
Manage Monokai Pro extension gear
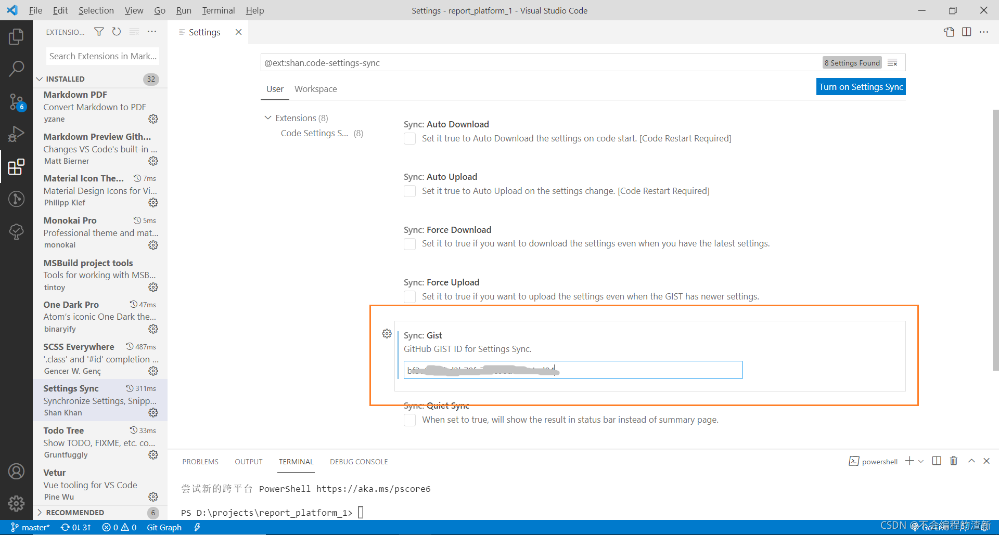153,245
